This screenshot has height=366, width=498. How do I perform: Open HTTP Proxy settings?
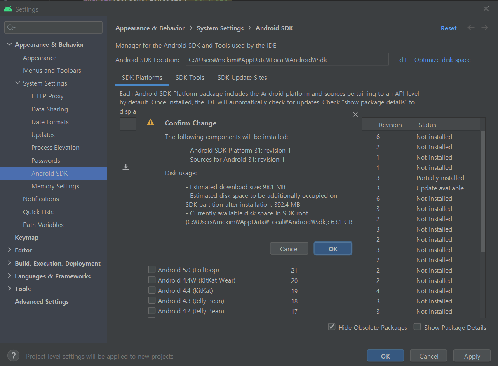coord(47,96)
